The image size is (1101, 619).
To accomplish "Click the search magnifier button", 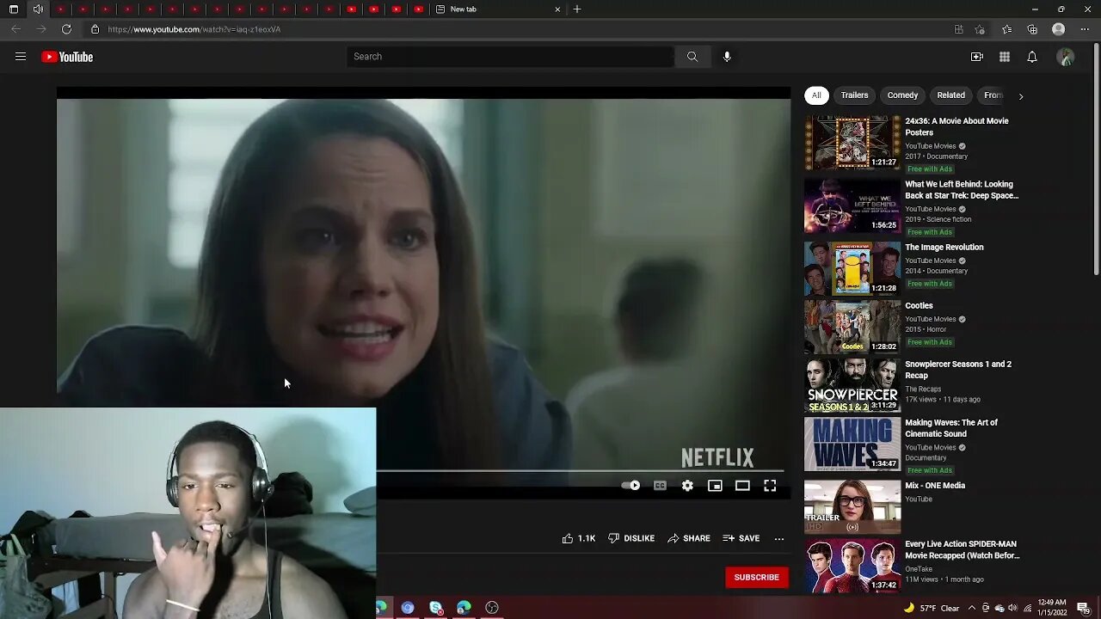I will (692, 57).
